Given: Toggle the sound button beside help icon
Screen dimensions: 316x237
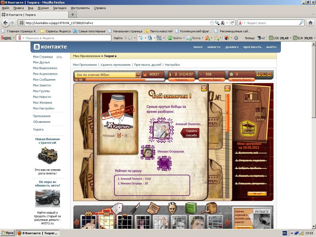Looking at the screenshot, I should pos(264,74).
